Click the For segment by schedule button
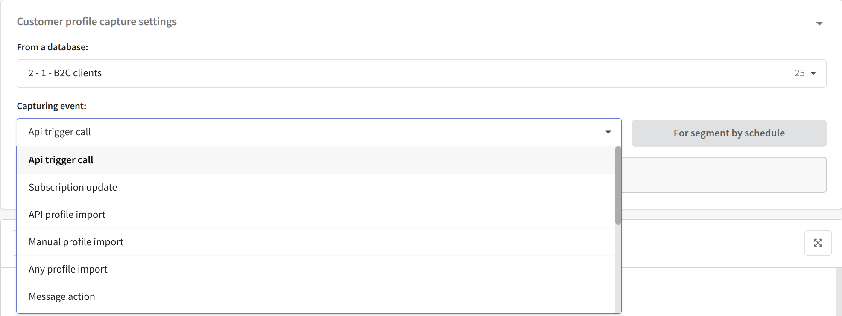Image resolution: width=842 pixels, height=316 pixels. coord(729,133)
